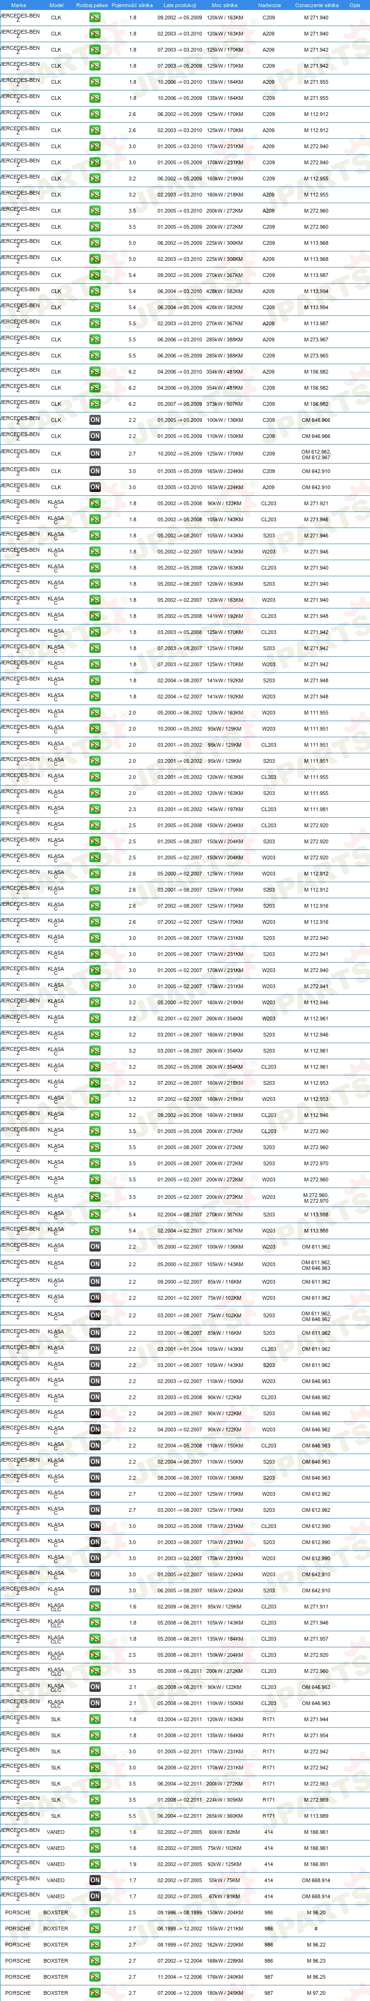Select the petrol icon in the Boxster M 96.22 row
370x2001 pixels.
(x=95, y=1944)
